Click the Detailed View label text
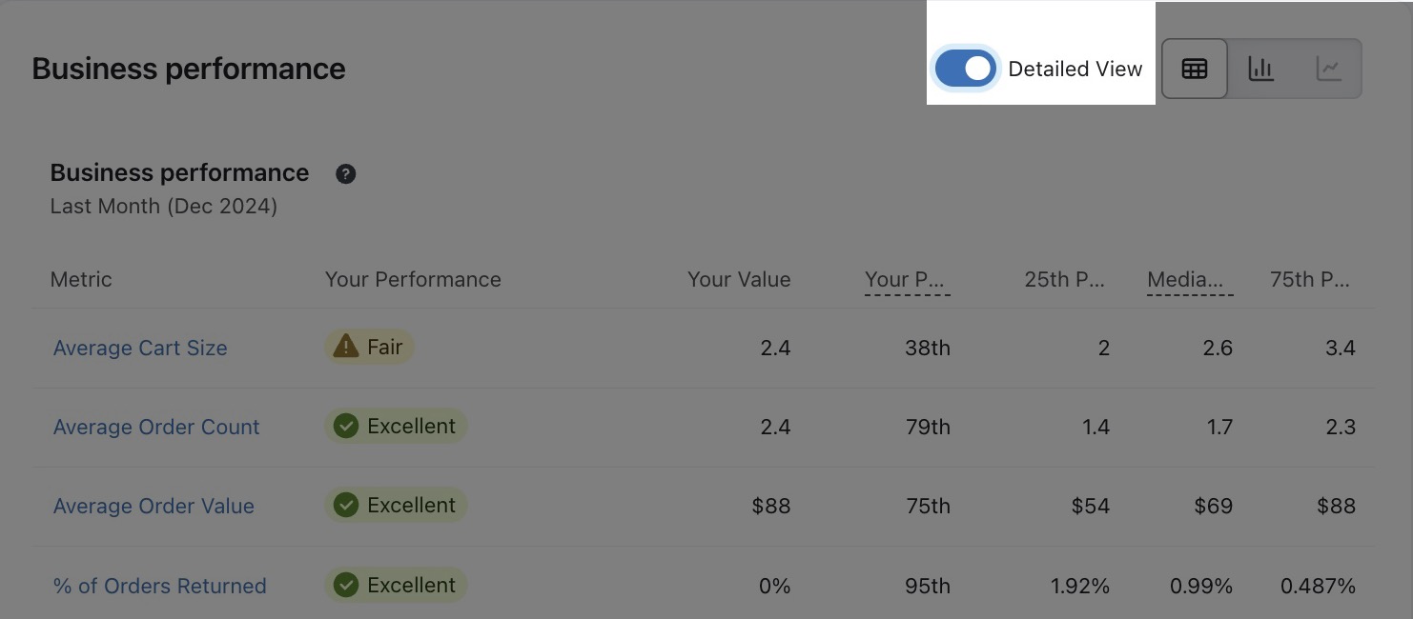This screenshot has height=619, width=1413. click(1075, 69)
